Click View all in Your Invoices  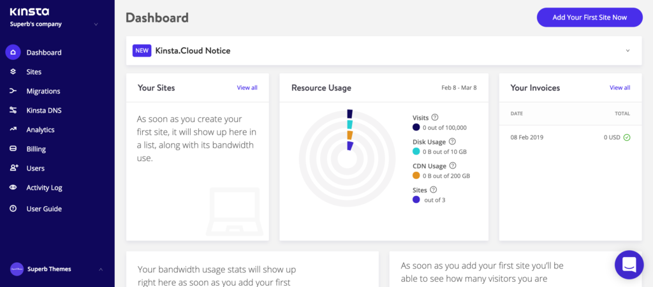pos(620,88)
